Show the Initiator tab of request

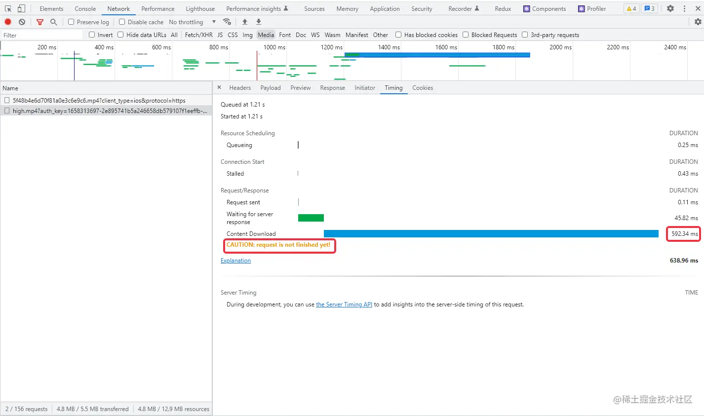click(x=365, y=87)
